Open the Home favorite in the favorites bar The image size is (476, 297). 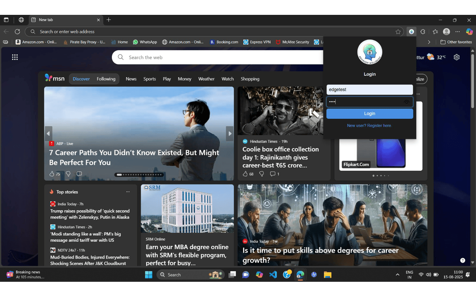[x=119, y=42]
